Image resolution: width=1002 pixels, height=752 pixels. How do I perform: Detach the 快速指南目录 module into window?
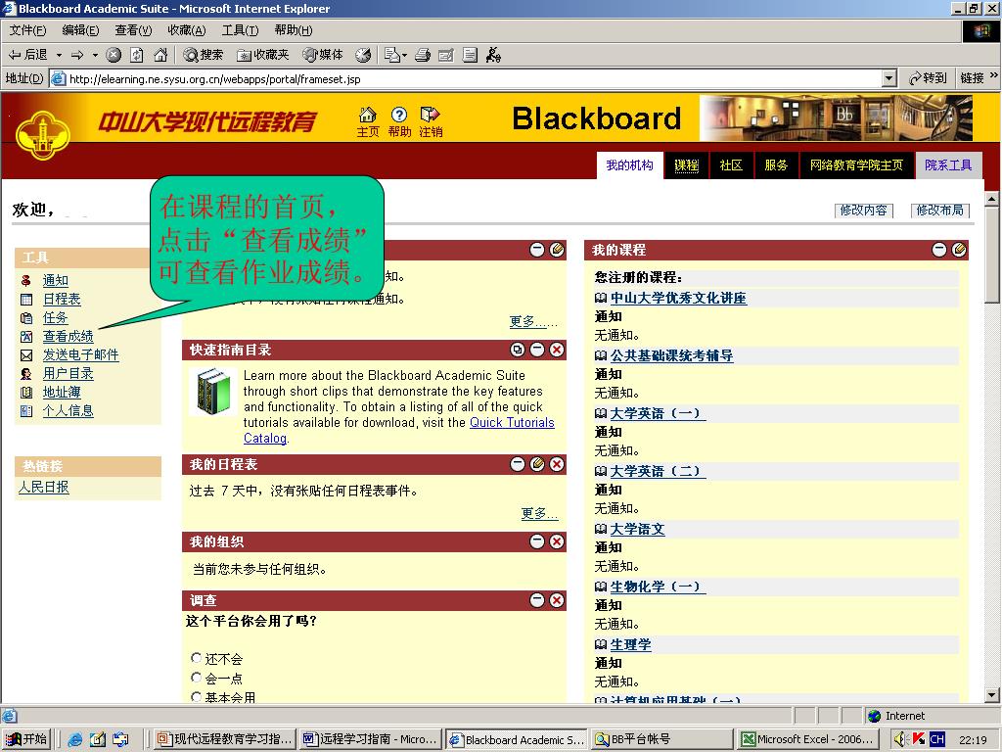point(518,350)
